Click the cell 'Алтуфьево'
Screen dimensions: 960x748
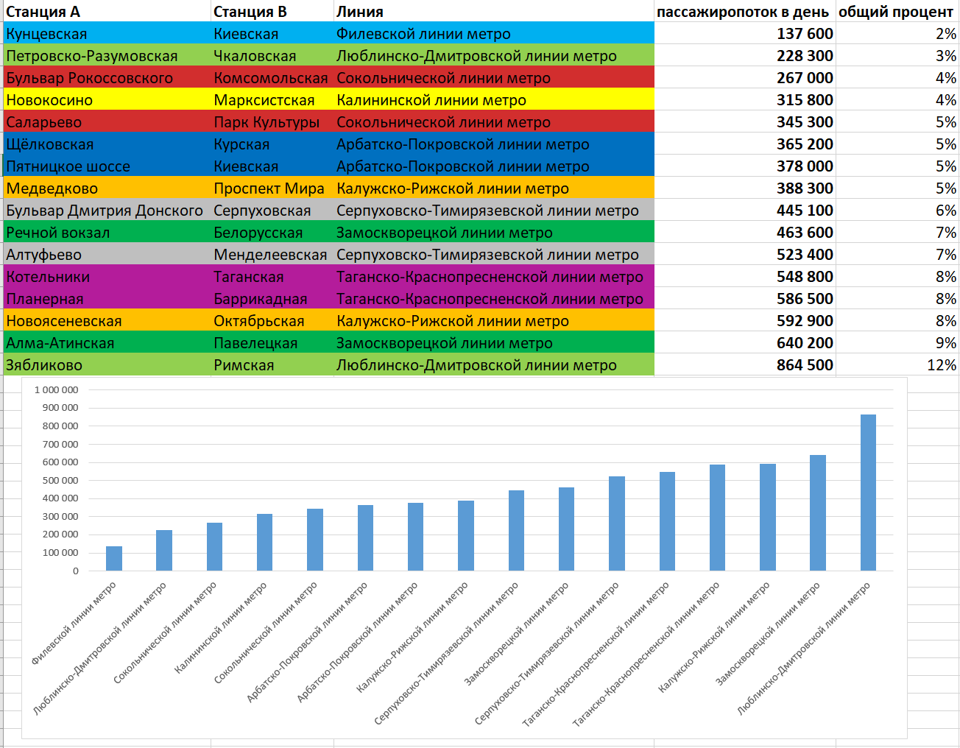coord(107,254)
